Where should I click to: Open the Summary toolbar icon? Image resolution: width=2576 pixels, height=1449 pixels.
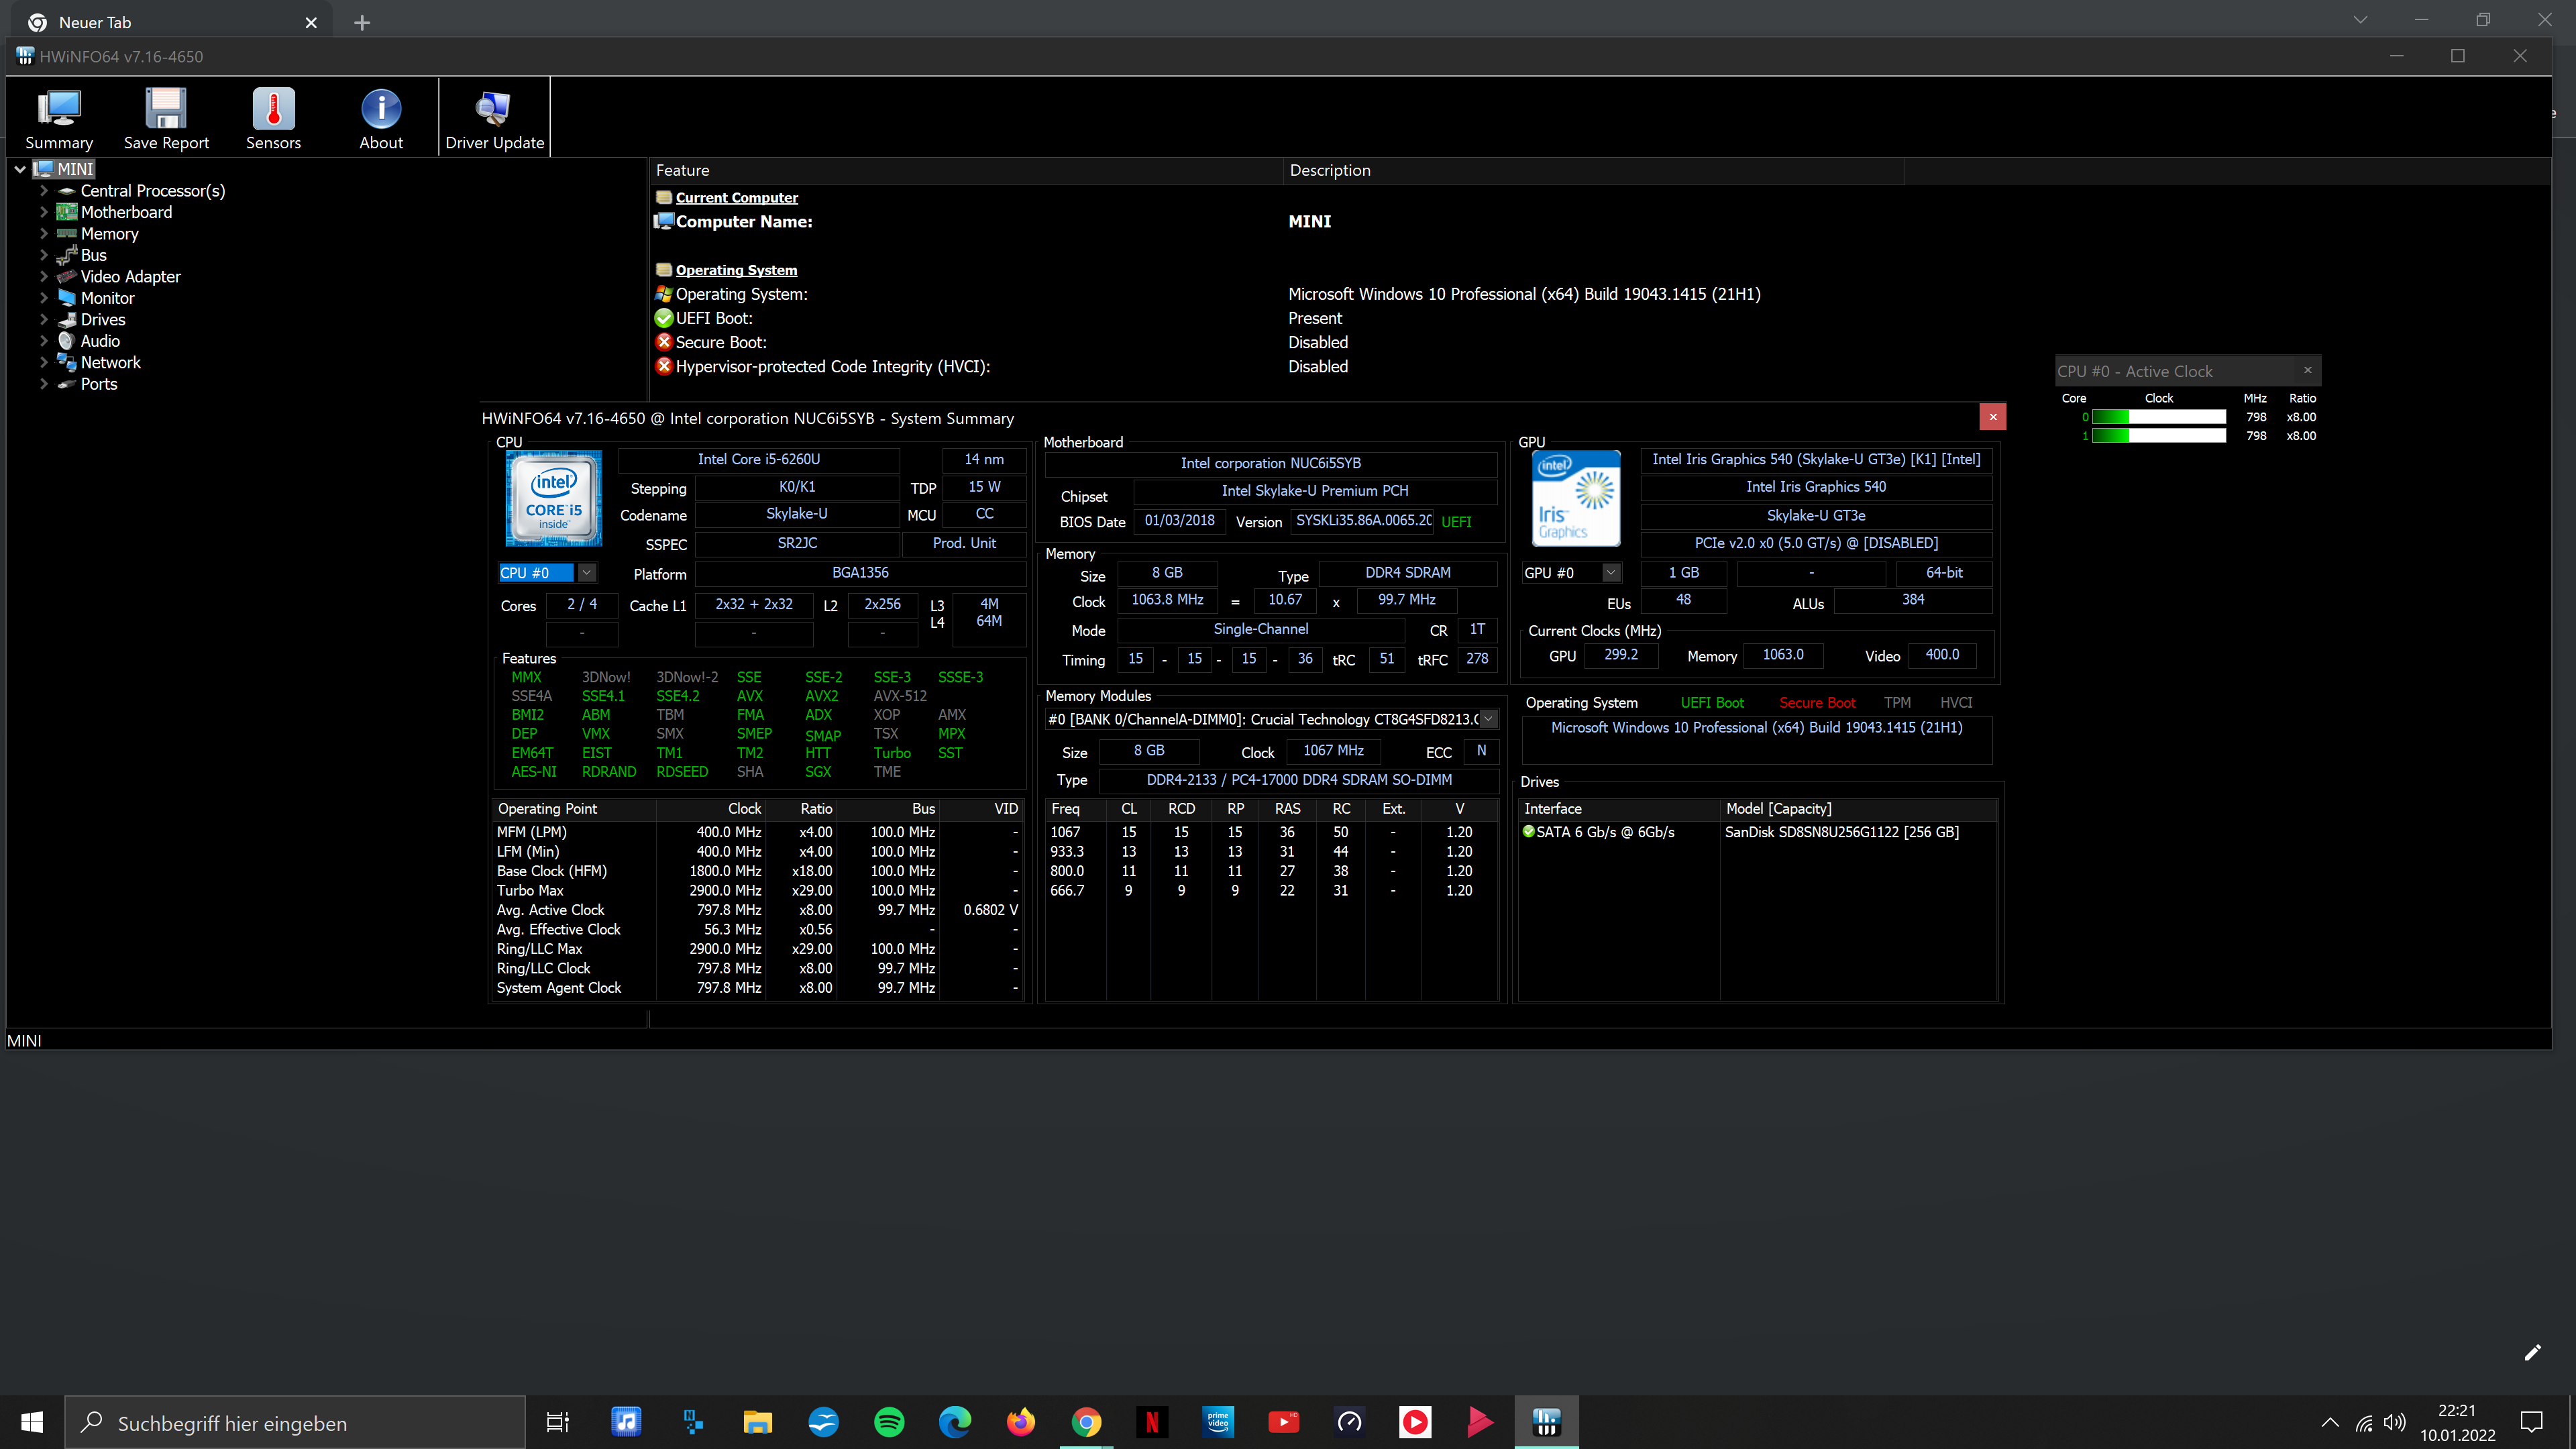[x=59, y=118]
